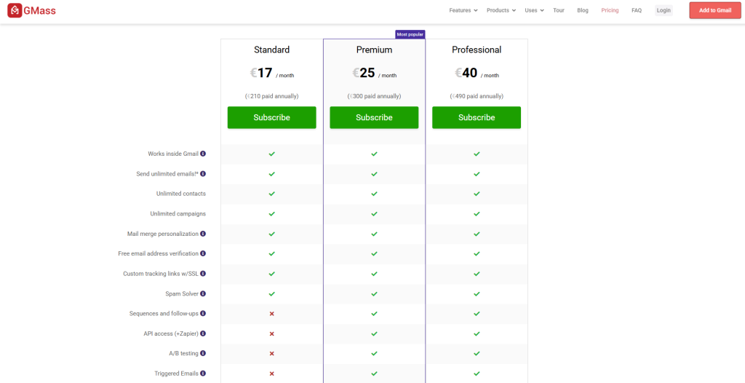Open the Blog menu item
This screenshot has width=745, height=383.
click(x=583, y=10)
